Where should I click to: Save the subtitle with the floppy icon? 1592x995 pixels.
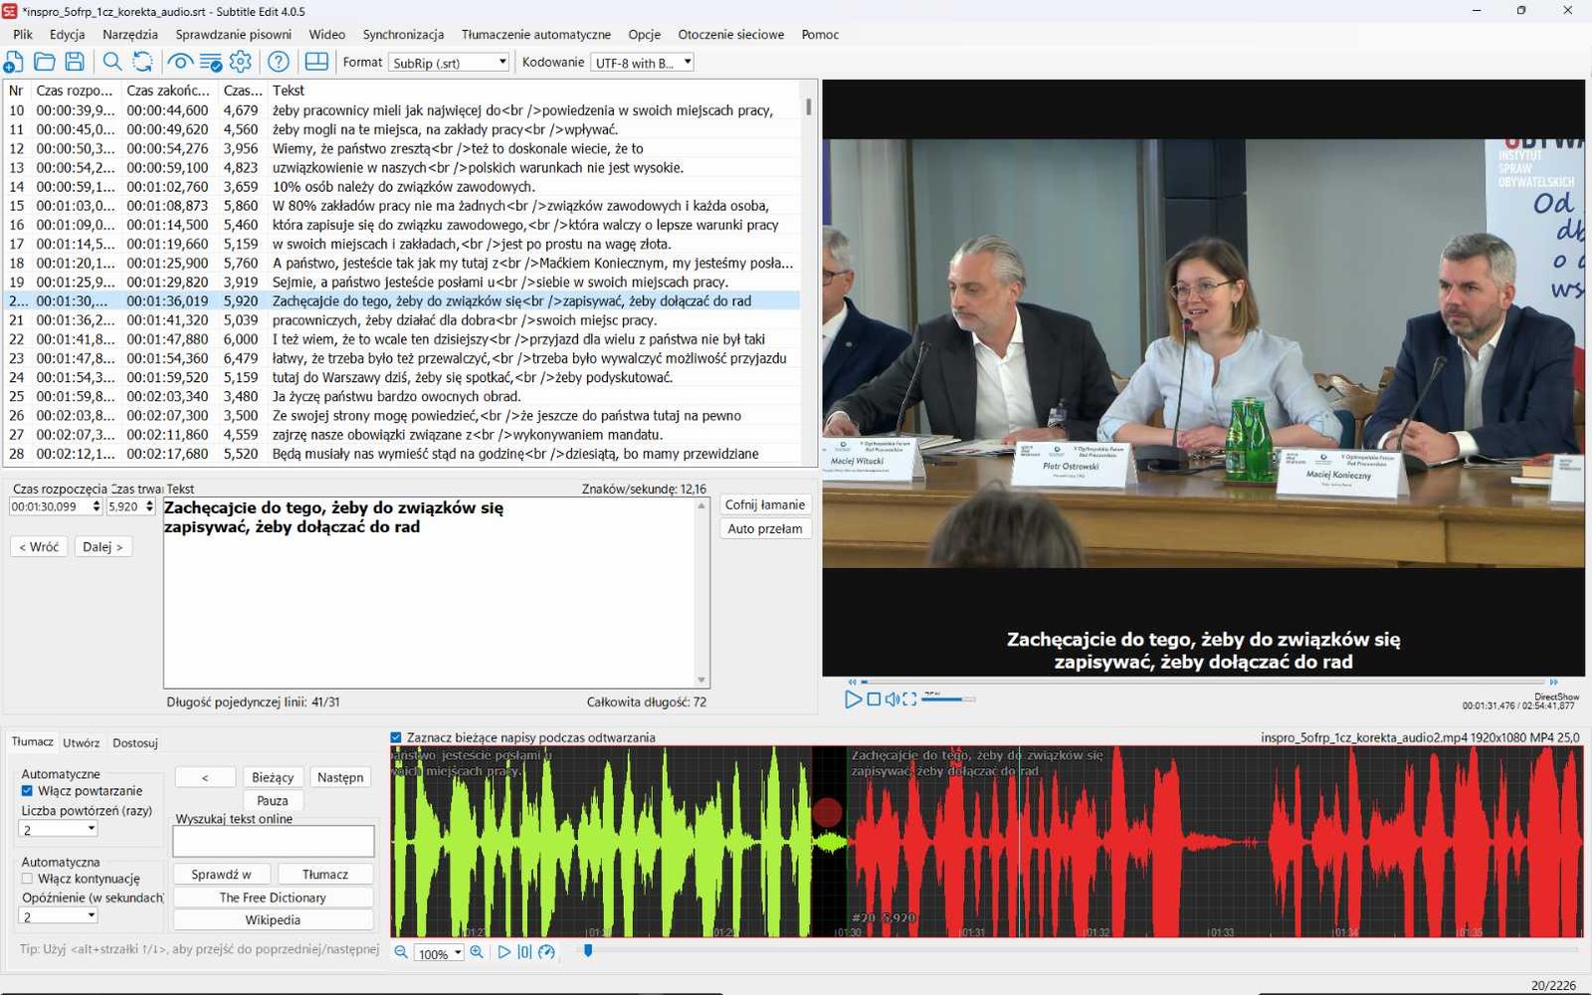[x=75, y=62]
